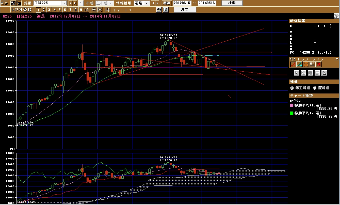
Task: Go to previous tool panel left of トレンドライン
Action: tap(291, 59)
